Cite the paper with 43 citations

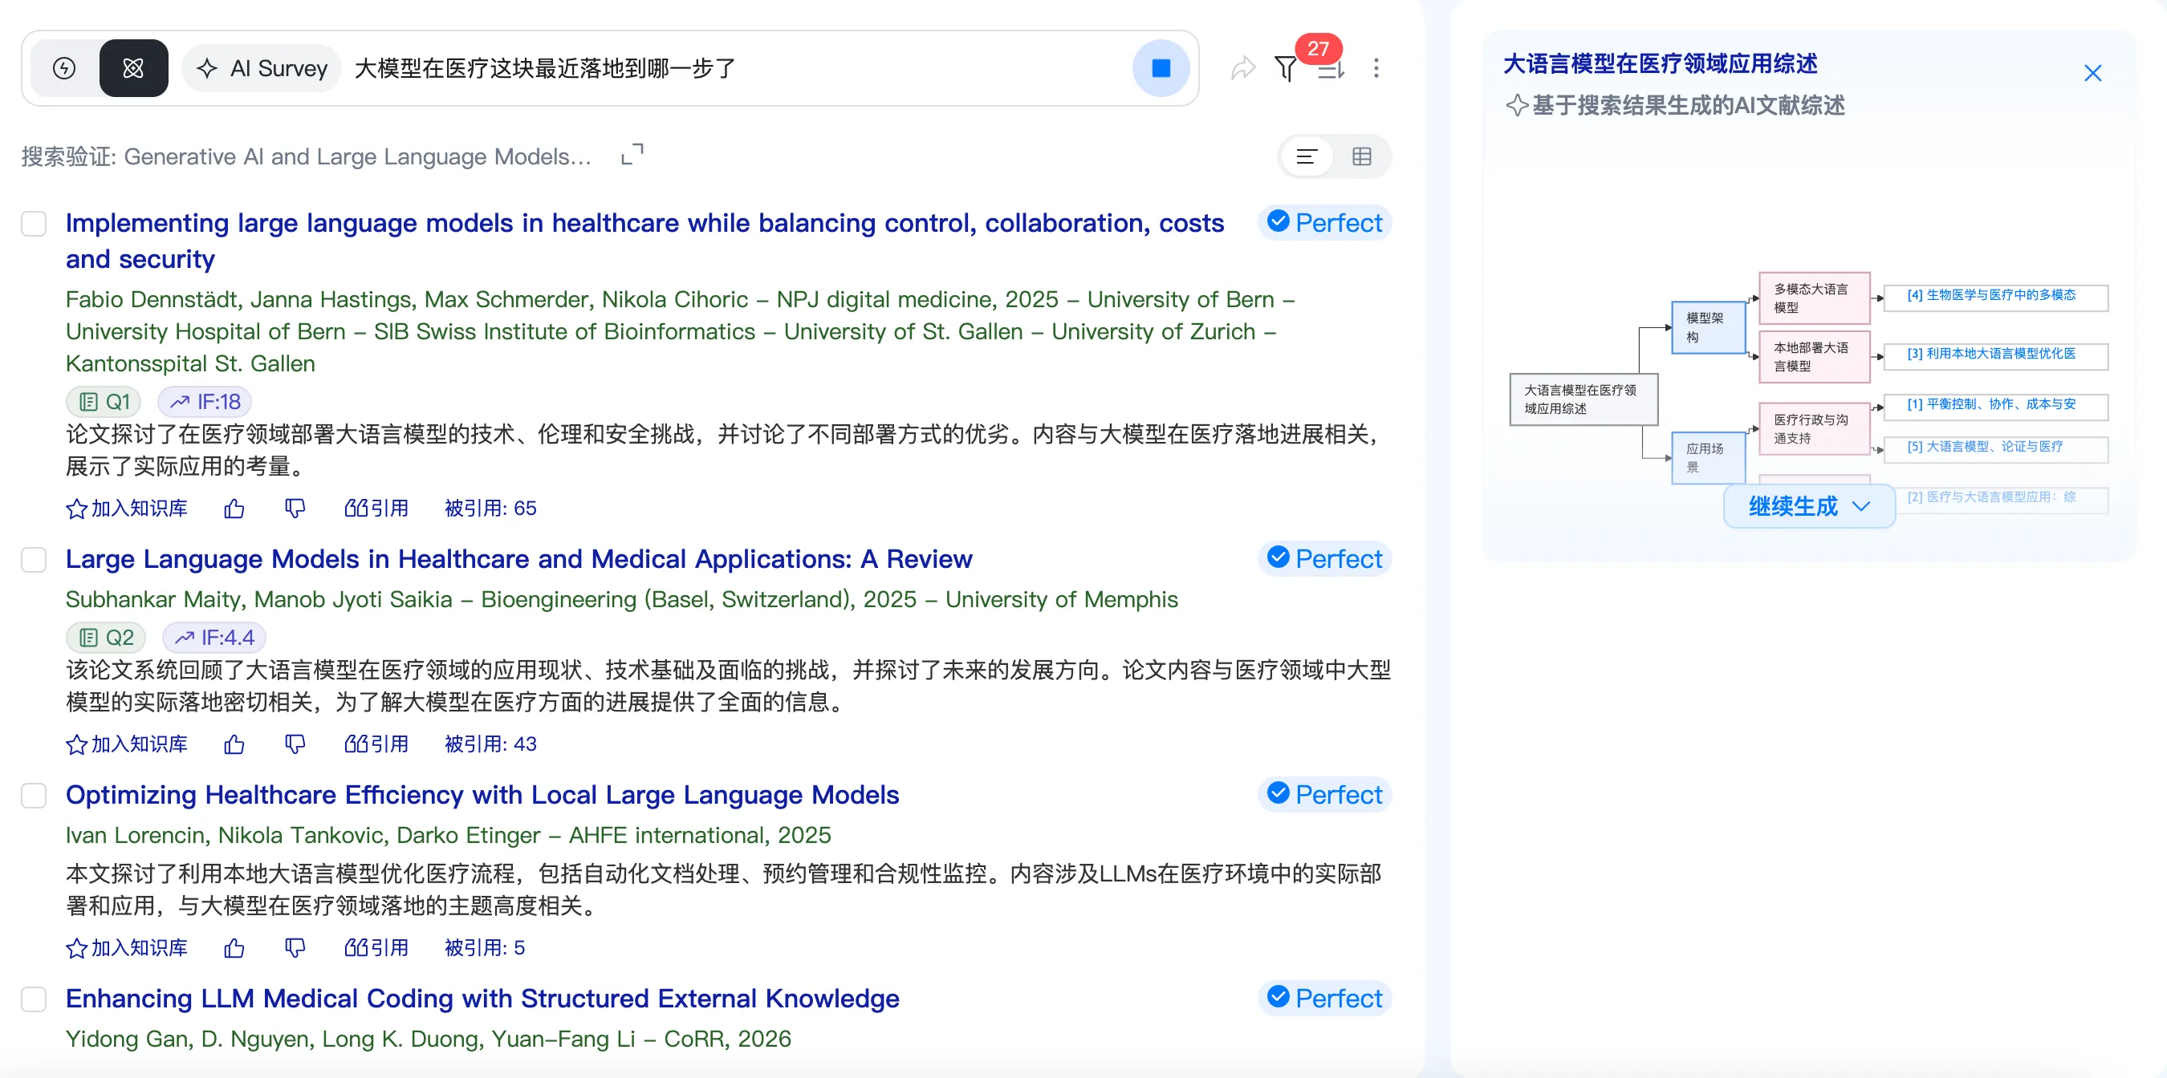coord(376,744)
